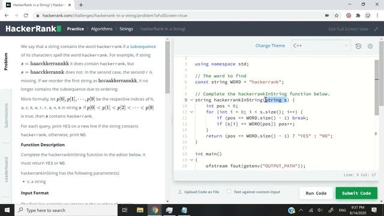The height and width of the screenshot is (216, 384).
Task: Click the browser forward arrow
Action: click(16, 16)
